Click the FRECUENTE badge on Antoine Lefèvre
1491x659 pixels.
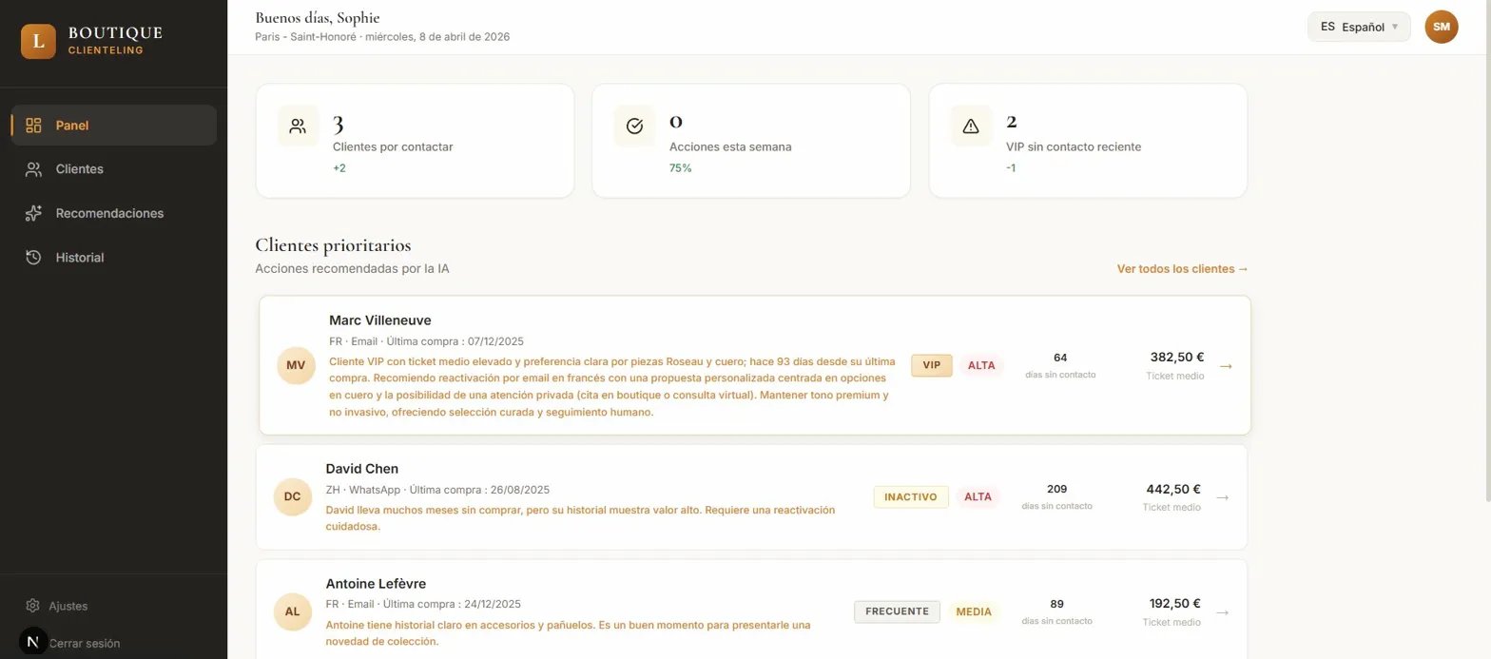pos(895,611)
